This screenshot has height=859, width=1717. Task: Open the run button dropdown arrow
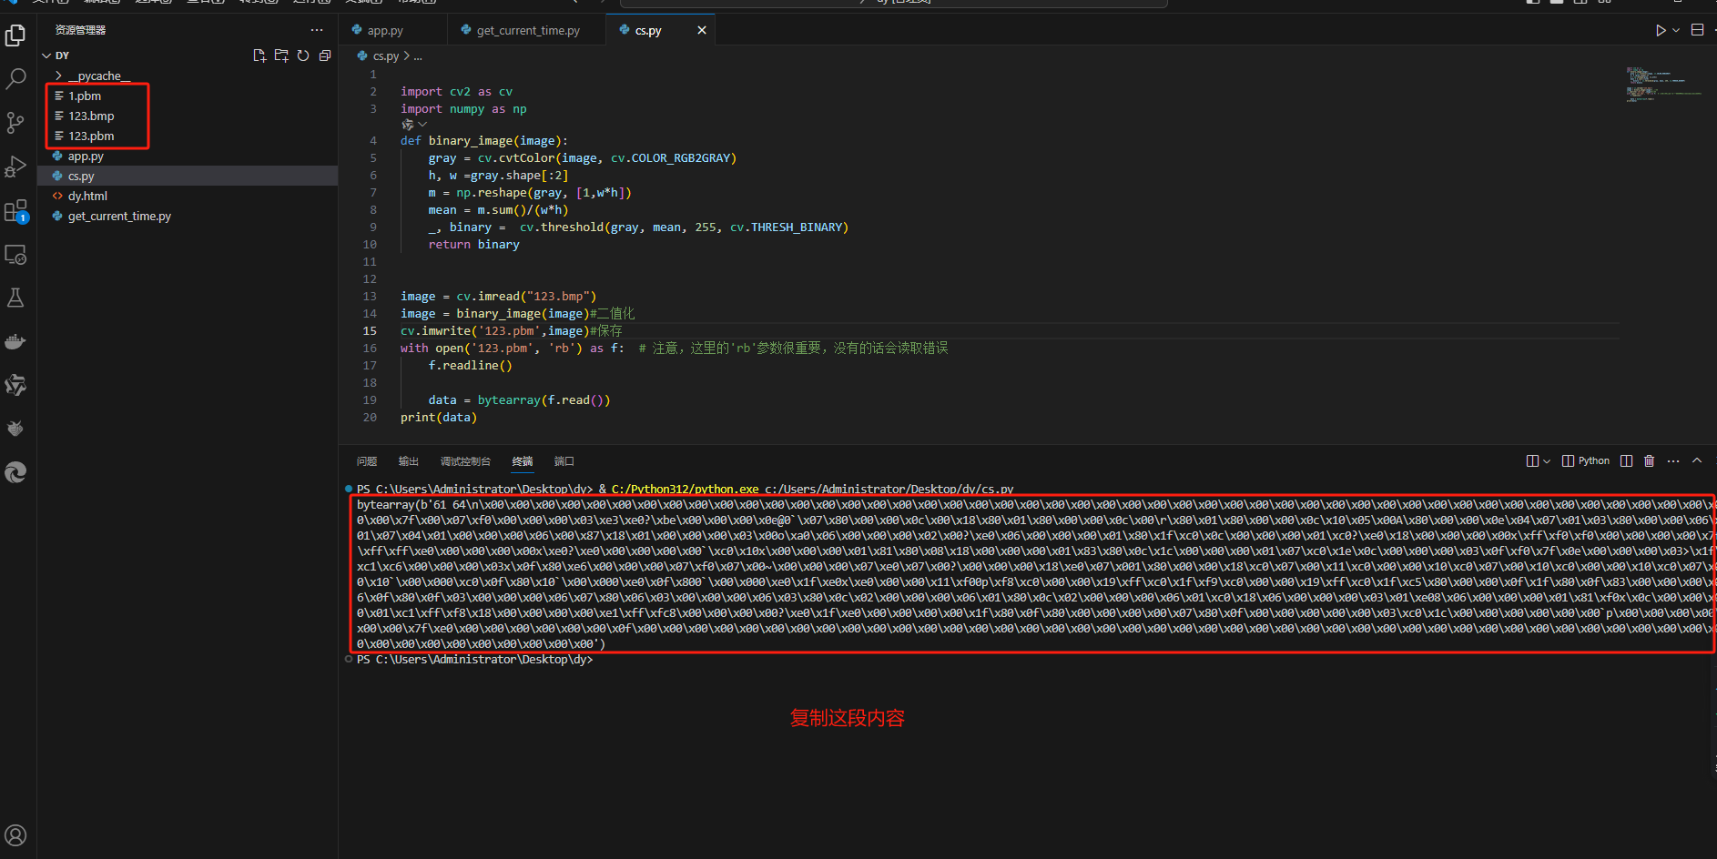pos(1676,30)
